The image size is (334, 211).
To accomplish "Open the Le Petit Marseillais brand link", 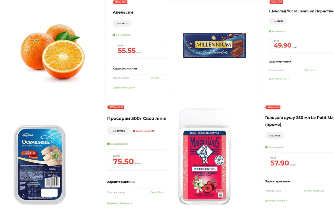I will click(314, 191).
